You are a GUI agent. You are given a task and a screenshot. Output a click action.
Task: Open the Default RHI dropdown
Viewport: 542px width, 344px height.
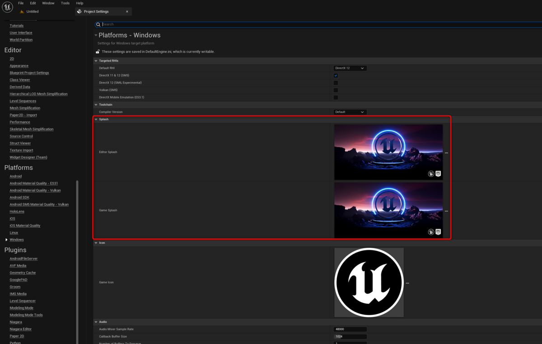[x=350, y=68]
